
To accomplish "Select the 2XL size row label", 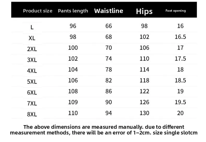I will pyautogui.click(x=32, y=49).
